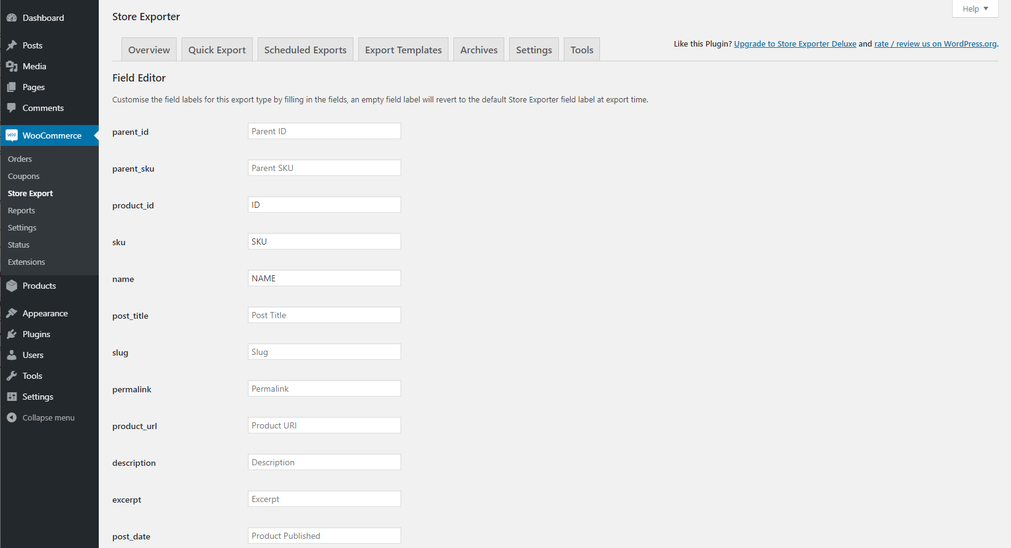Screen dimensions: 1011x548
Task: Click the Plugins plug icon
Action: 12,334
